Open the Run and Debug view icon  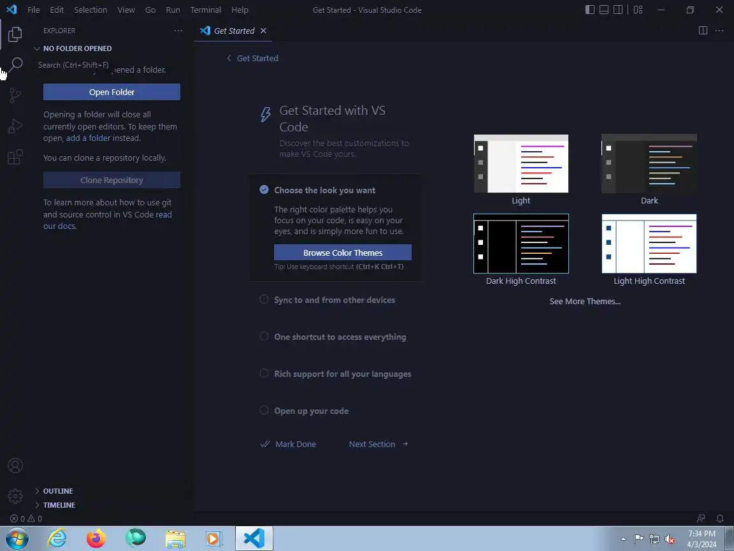pos(15,126)
